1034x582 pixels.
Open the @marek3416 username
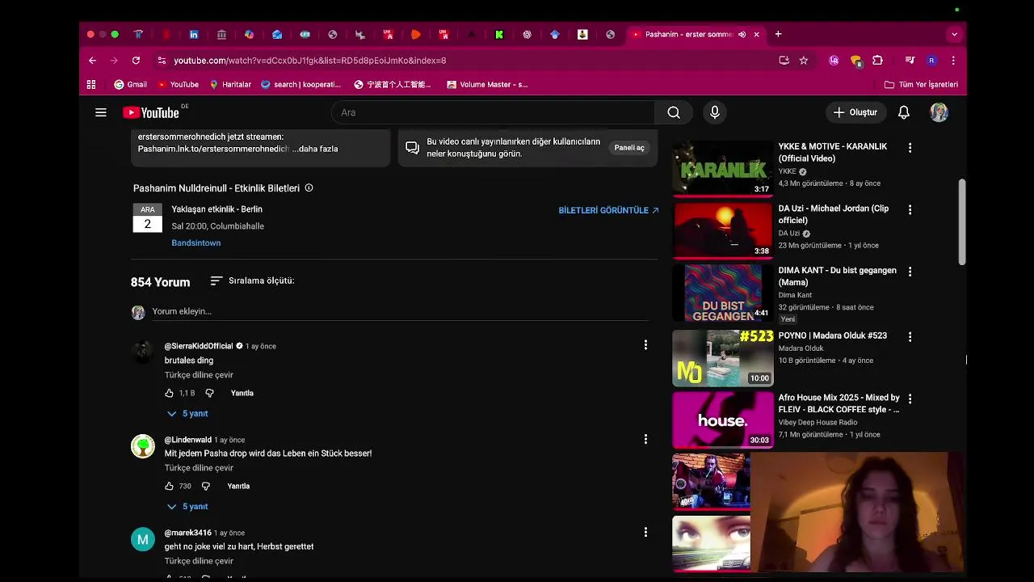tap(187, 533)
